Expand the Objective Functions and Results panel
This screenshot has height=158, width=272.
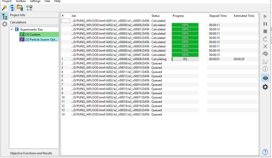tap(31, 153)
